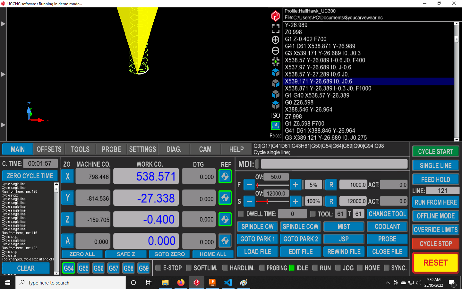This screenshot has width=462, height=289.
Task: Zero the Y axis work coordinate
Action: click(68, 198)
